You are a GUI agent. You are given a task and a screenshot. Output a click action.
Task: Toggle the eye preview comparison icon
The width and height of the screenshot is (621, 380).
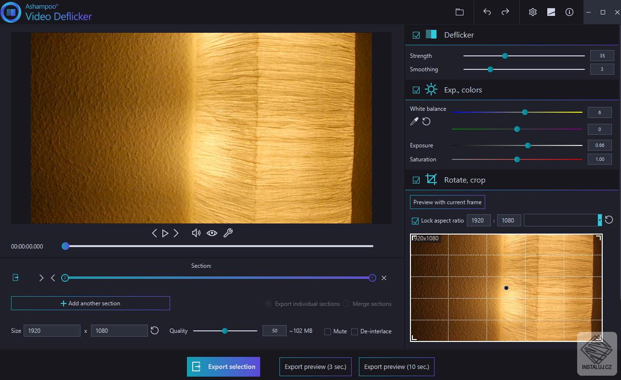212,233
